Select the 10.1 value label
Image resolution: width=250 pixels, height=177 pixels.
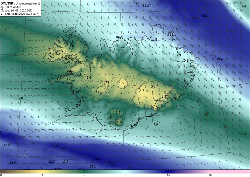coord(185,60)
